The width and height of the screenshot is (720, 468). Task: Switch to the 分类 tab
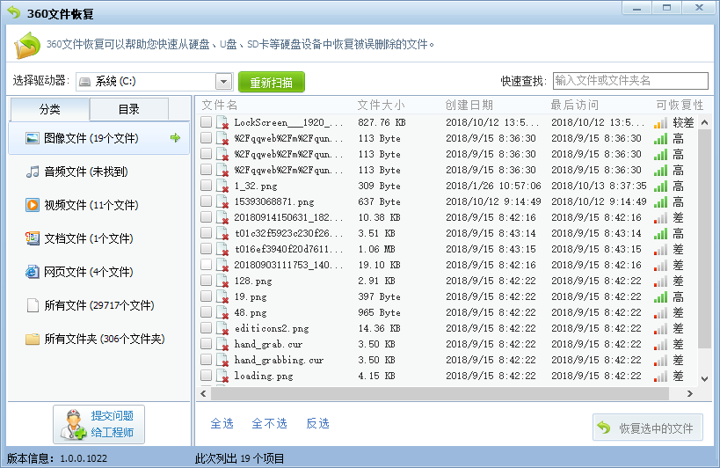[50, 110]
